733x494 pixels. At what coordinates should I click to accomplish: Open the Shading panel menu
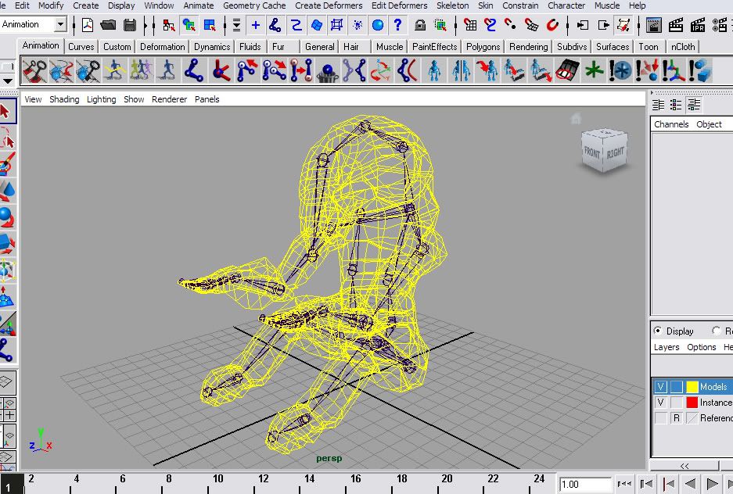pos(64,99)
